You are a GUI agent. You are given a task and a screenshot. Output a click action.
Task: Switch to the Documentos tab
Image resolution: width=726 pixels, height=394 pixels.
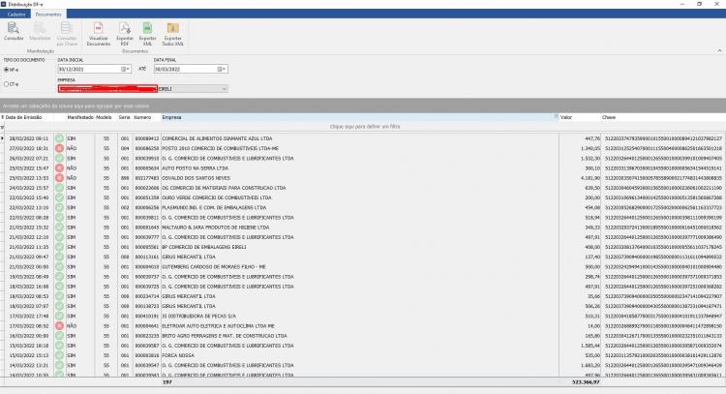tap(48, 15)
